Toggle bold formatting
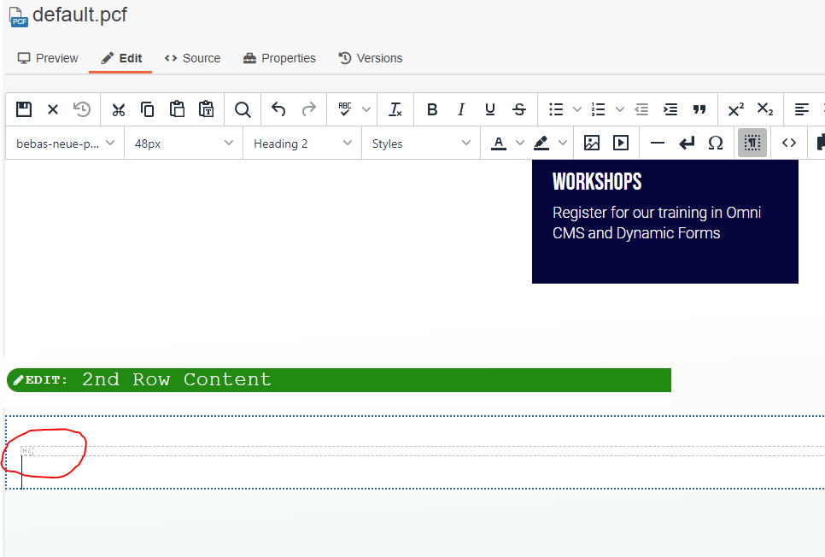The height and width of the screenshot is (557, 825). tap(432, 109)
